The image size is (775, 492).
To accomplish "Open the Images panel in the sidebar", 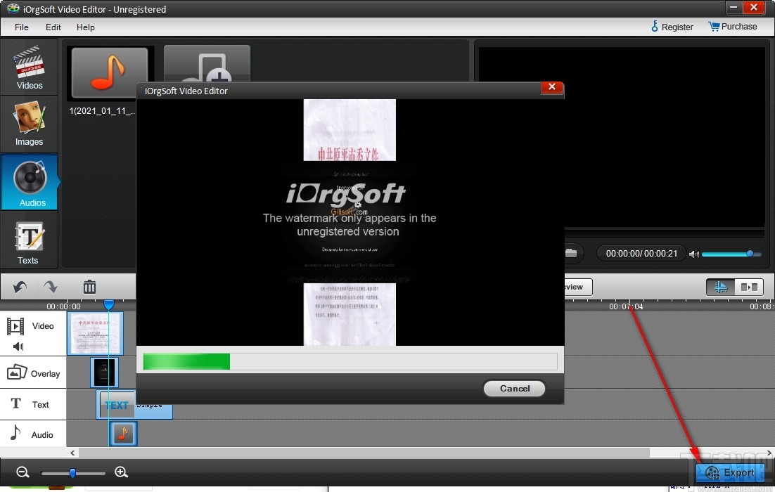I will [x=29, y=124].
